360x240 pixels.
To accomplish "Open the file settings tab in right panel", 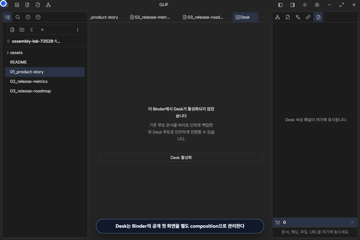I will pyautogui.click(x=288, y=17).
